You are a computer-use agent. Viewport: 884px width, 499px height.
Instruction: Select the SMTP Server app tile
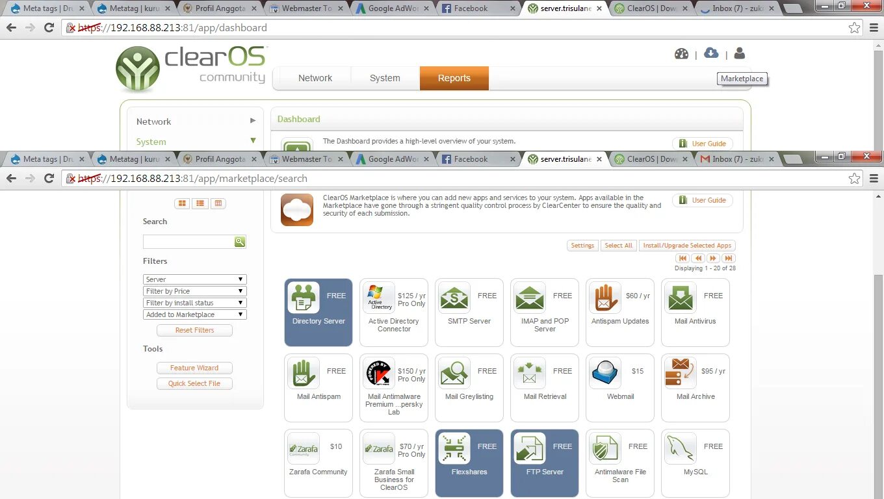coord(469,313)
